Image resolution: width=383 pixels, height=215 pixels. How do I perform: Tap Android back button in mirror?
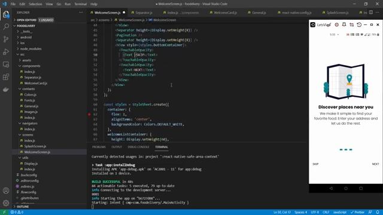[x=331, y=188]
